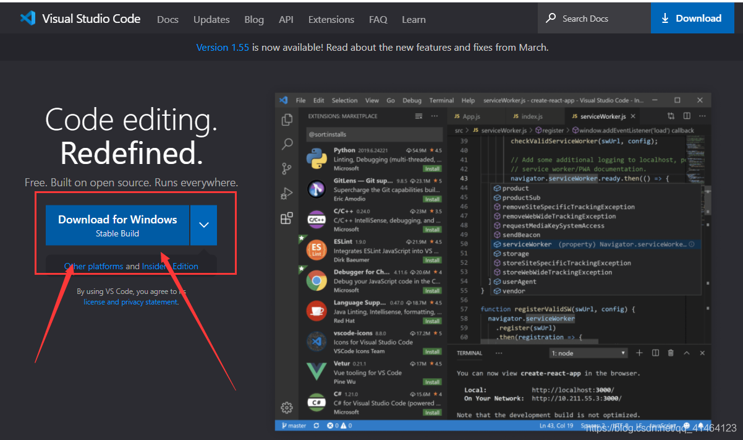Image resolution: width=743 pixels, height=440 pixels.
Task: Open the Other platforms link
Action: point(94,266)
